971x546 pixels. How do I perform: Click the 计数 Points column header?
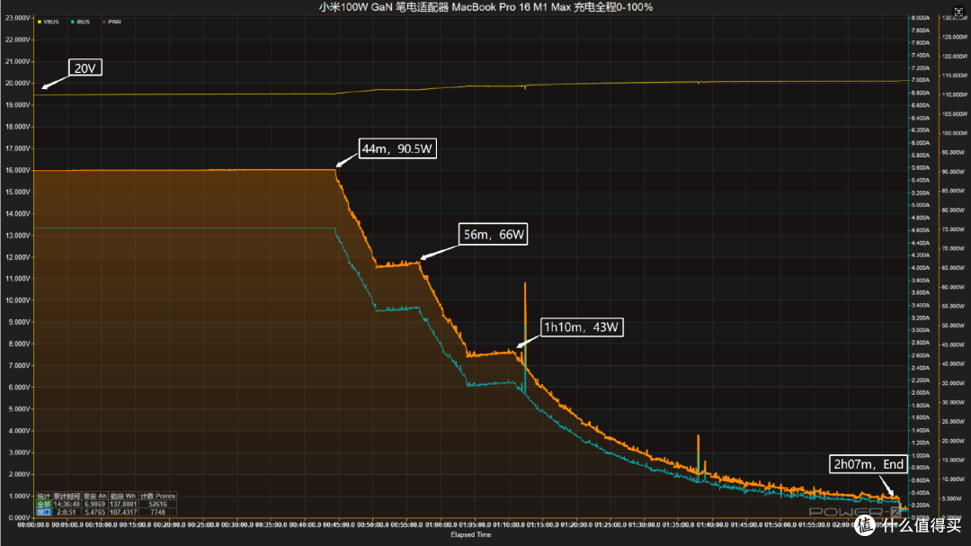[x=158, y=496]
